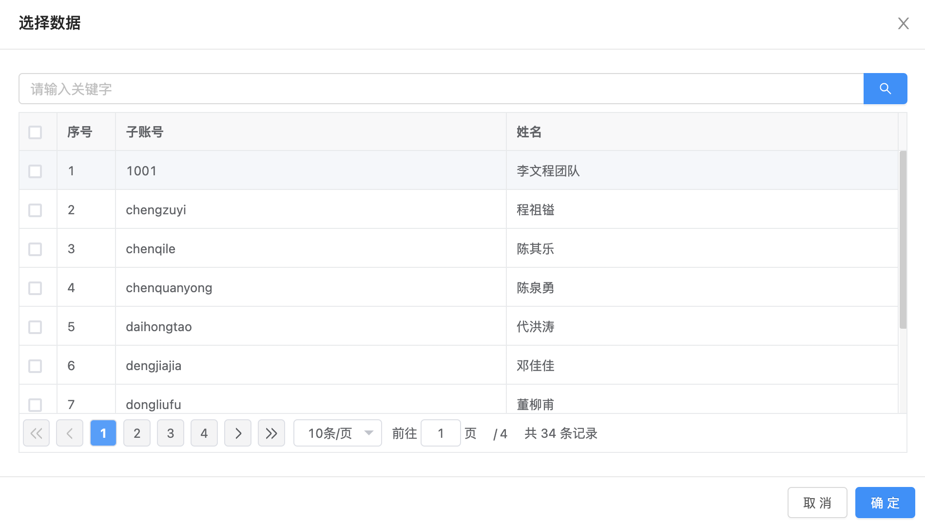Tick the checkbox for daihongtao

click(35, 327)
